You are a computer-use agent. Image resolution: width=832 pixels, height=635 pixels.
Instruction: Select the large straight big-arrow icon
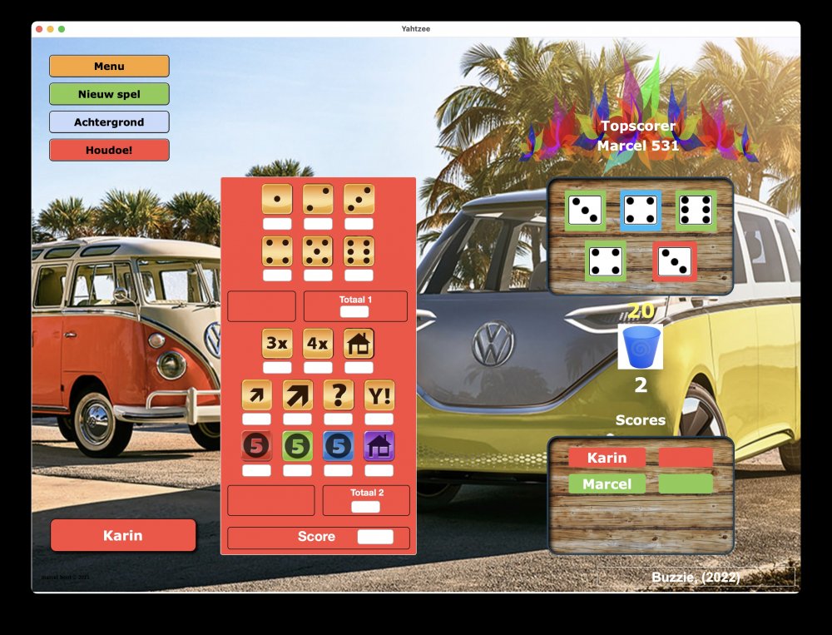(298, 395)
